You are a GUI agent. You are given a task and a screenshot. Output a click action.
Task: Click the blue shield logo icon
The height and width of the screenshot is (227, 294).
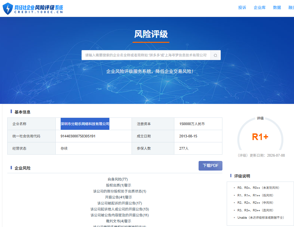click(8, 8)
